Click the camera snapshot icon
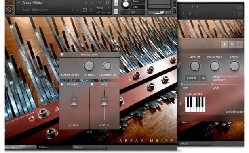Screen dimensions: 249x153 pos(99,3)
